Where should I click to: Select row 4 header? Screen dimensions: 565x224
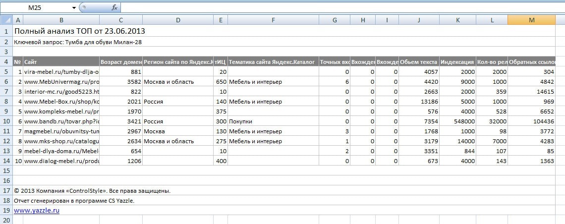pyautogui.click(x=6, y=61)
